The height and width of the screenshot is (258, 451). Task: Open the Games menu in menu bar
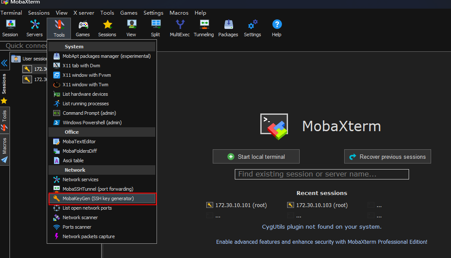point(128,13)
